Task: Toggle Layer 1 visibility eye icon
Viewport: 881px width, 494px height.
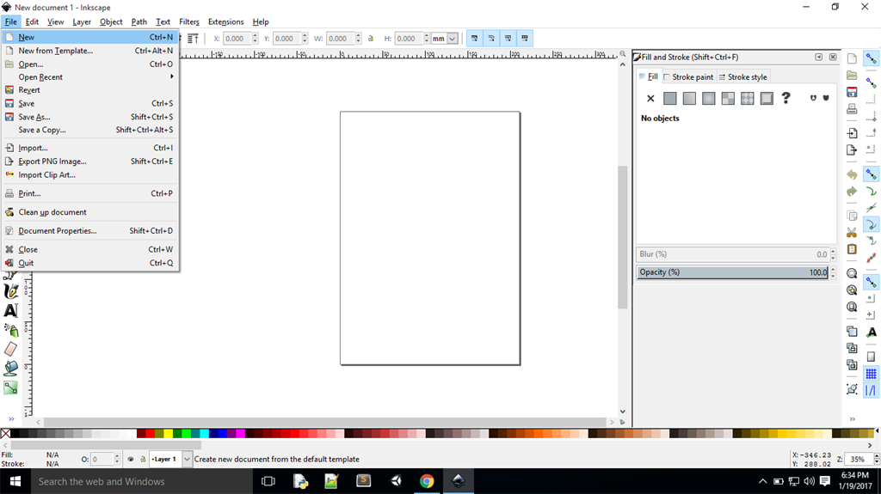Action: (x=132, y=460)
